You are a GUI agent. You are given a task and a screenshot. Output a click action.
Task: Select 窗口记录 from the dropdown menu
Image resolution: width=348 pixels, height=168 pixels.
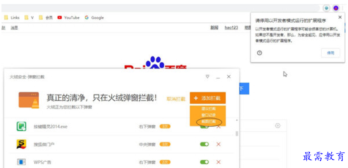tap(209, 115)
